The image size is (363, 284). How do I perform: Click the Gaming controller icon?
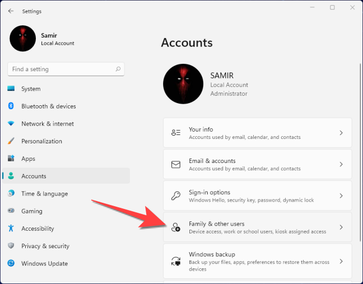click(x=11, y=211)
